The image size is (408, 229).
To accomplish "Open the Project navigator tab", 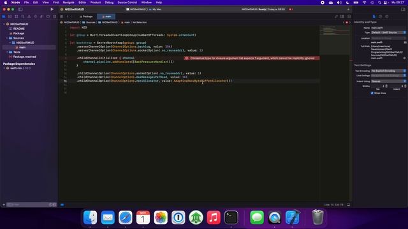I will point(4,17).
